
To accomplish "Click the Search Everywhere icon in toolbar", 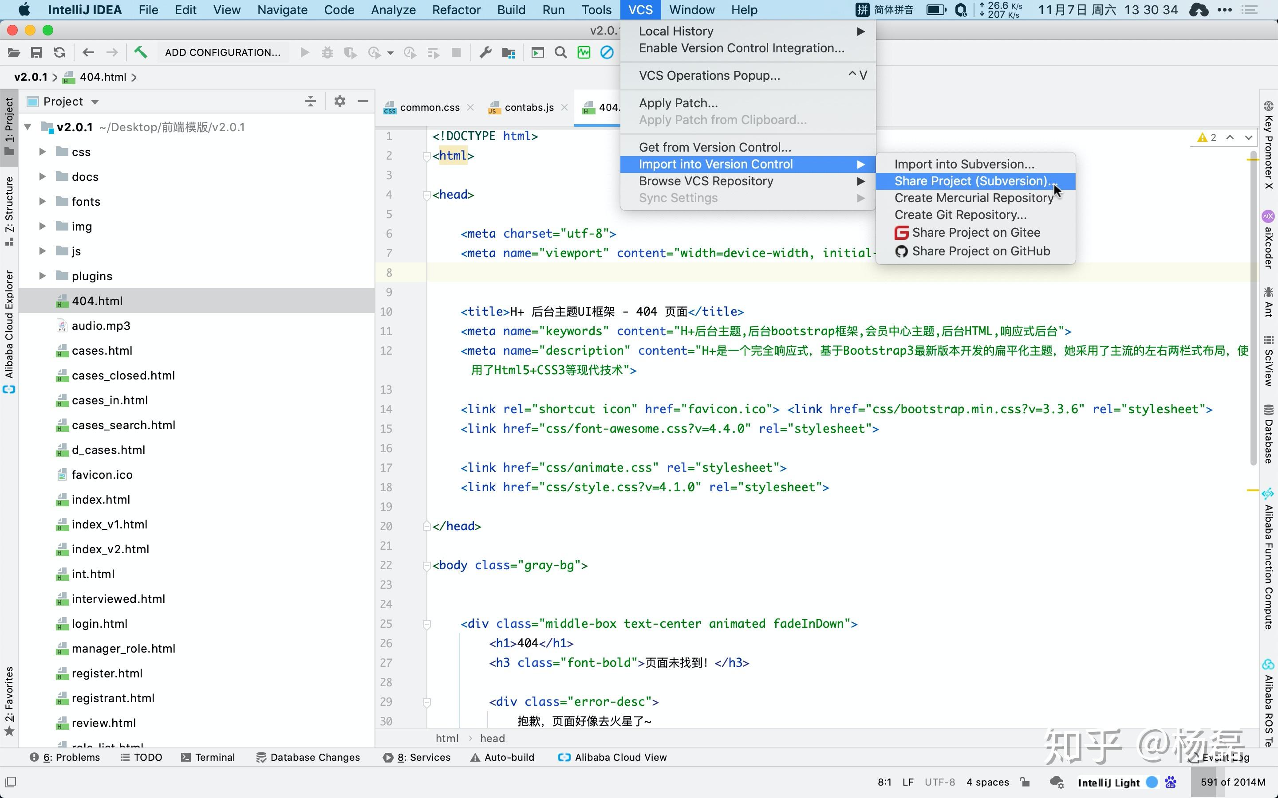I will pos(560,52).
